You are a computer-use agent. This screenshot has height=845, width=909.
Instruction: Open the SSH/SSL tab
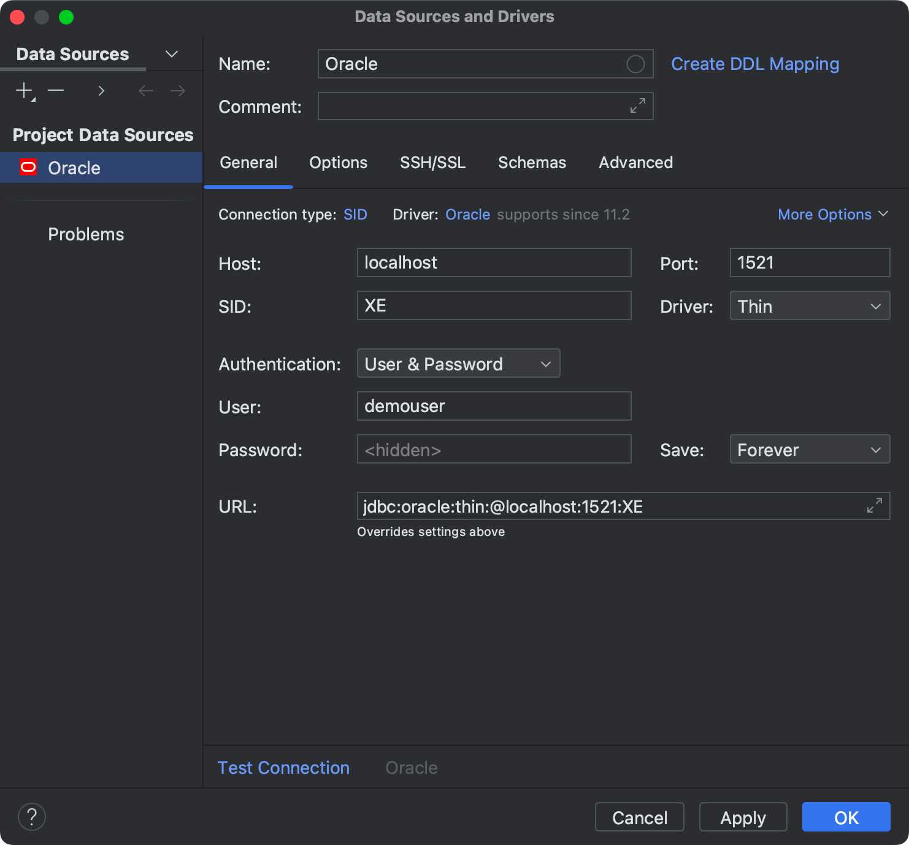pos(432,162)
